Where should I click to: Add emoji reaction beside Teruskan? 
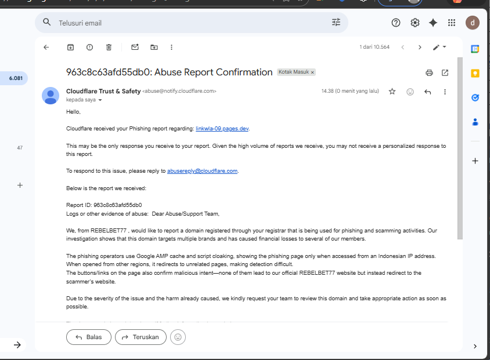click(x=178, y=337)
